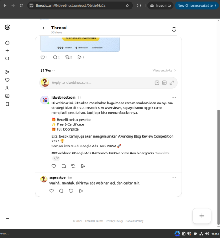Open the #GoogleAds hashtag
This screenshot has height=238, width=220.
pos(81,153)
